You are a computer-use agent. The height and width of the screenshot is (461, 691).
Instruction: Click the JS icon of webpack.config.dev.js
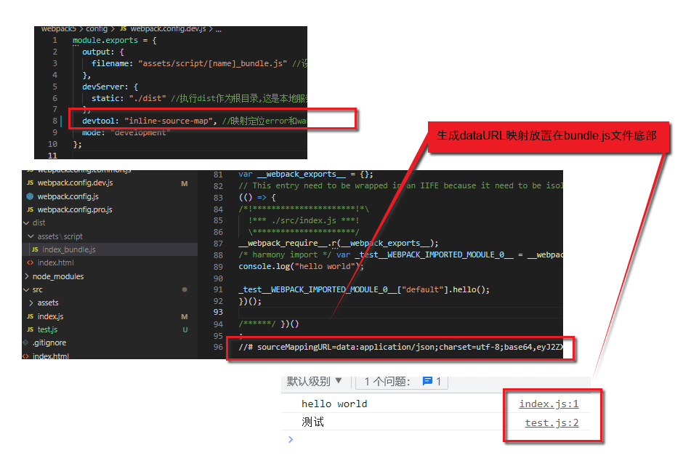(x=30, y=183)
